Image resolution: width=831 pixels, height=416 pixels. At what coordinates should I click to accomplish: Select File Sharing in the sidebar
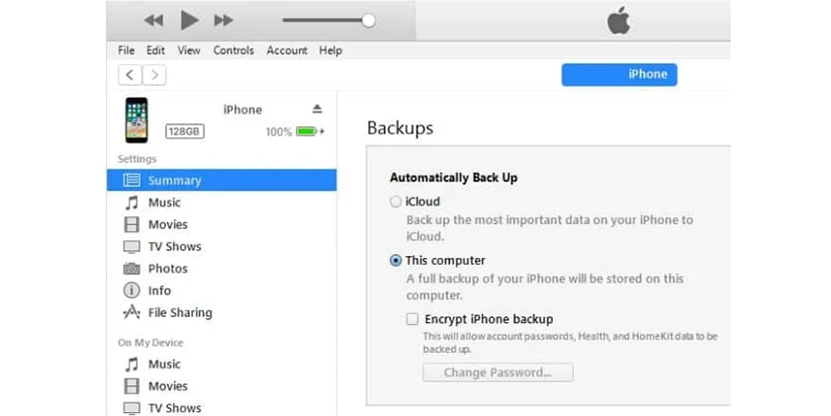coord(179,313)
